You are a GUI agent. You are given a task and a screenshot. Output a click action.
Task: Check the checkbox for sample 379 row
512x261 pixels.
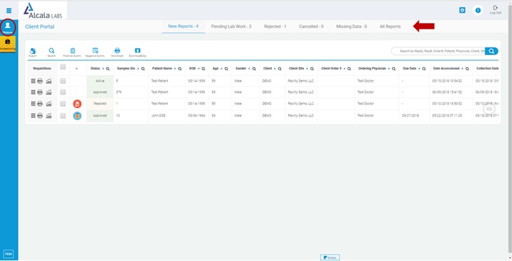point(63,92)
